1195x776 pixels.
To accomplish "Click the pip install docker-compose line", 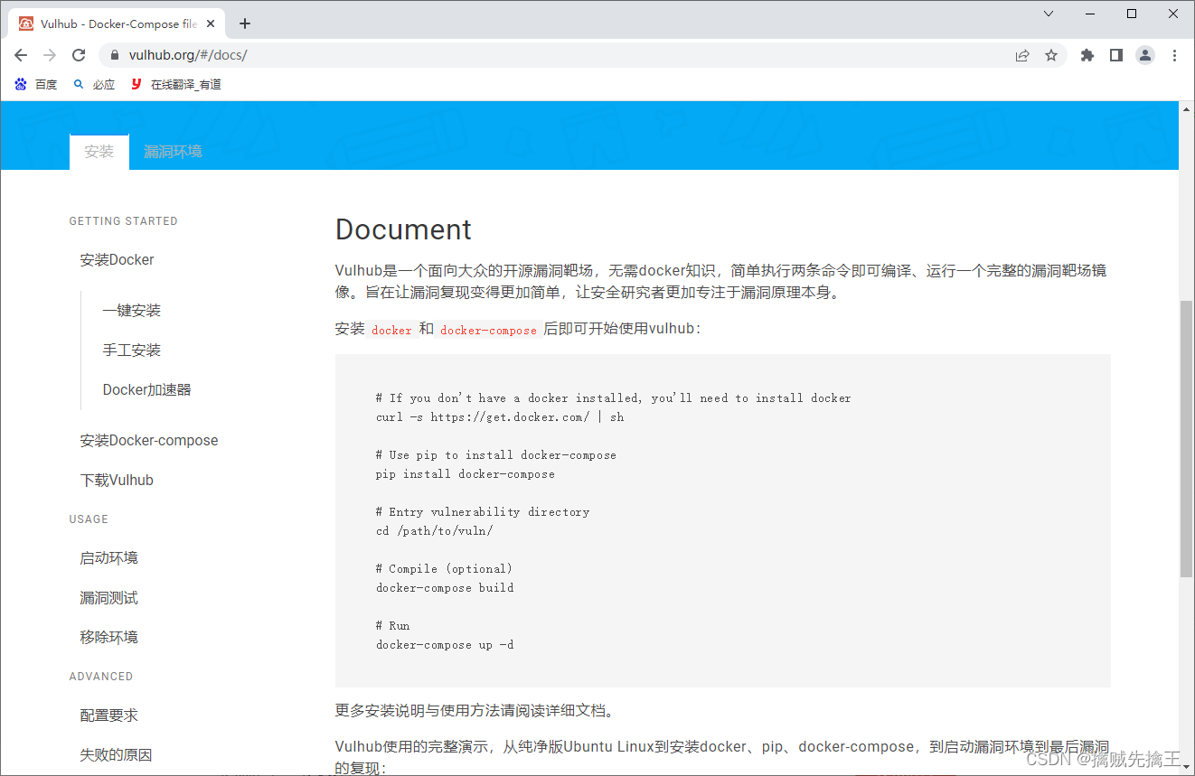I will (466, 474).
